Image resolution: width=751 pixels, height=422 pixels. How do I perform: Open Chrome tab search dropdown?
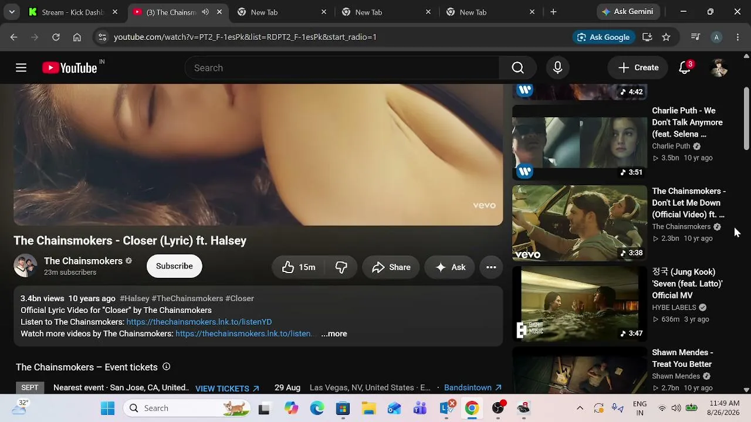coord(12,12)
